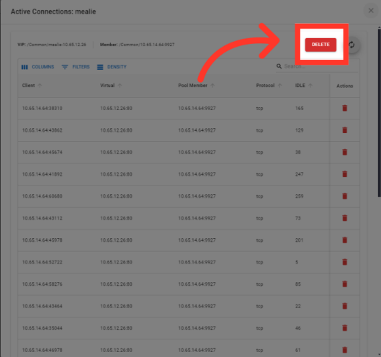Viewport: 381px width, 357px height.
Task: Delete connection from client port 38310
Action: [x=344, y=108]
